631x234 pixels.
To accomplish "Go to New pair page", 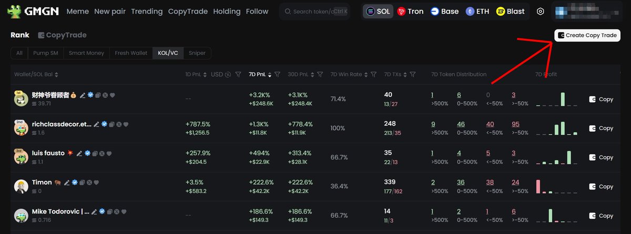I will click(x=110, y=11).
